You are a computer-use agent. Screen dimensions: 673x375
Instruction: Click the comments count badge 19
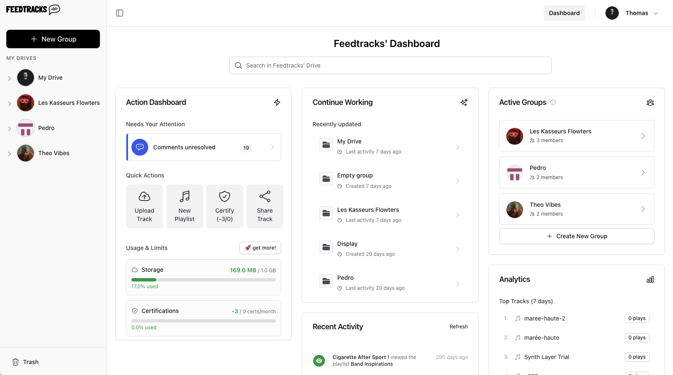click(246, 148)
